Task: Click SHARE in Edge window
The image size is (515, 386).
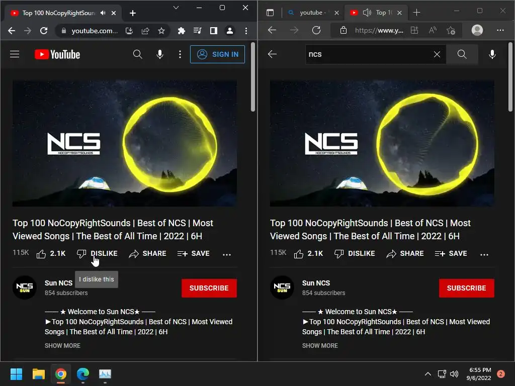Action: [405, 253]
